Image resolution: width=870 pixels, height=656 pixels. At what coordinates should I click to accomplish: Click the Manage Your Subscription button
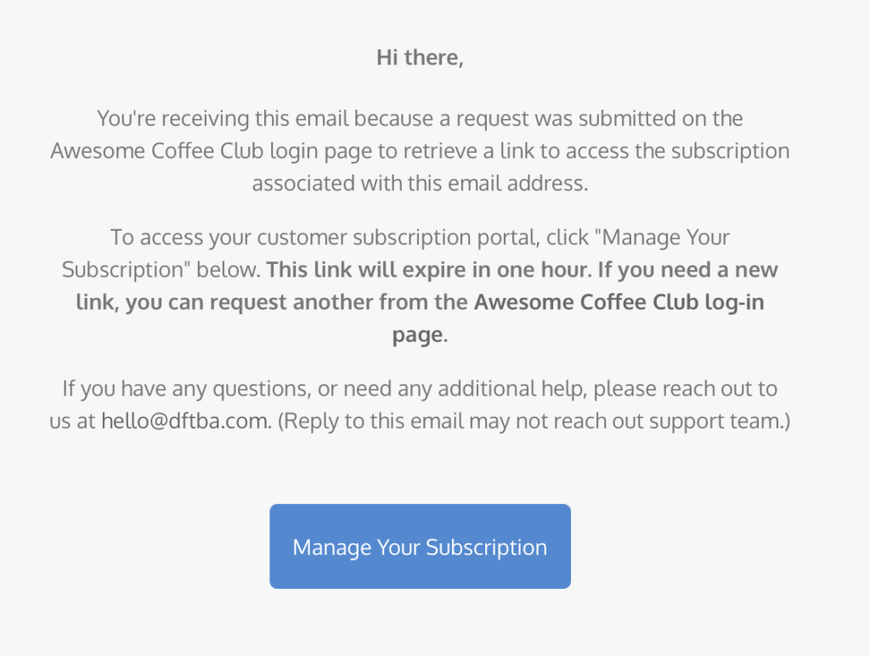(x=420, y=547)
